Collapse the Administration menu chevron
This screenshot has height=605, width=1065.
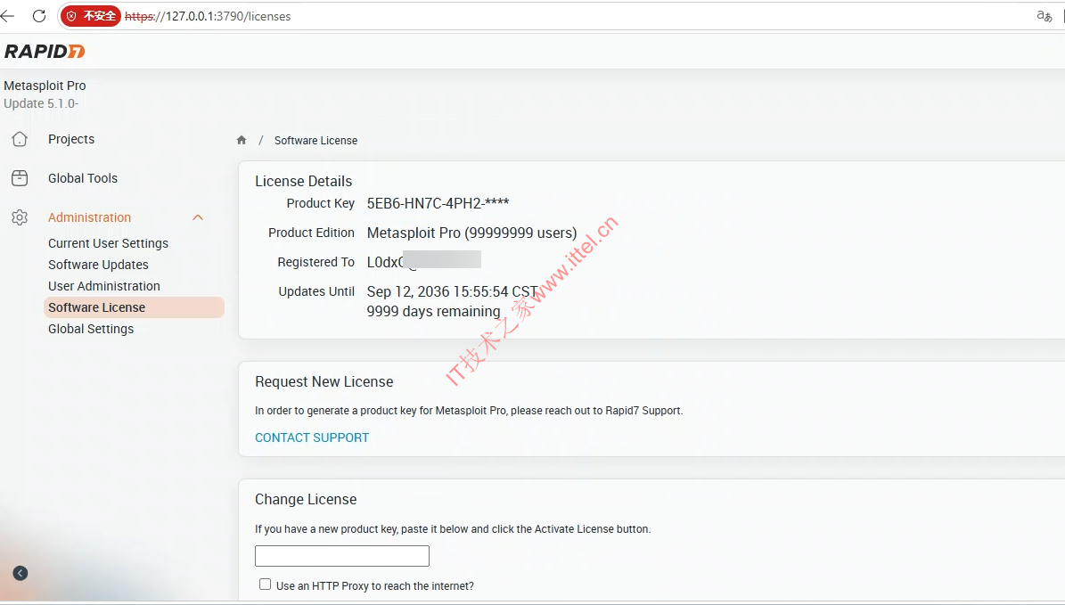tap(198, 217)
